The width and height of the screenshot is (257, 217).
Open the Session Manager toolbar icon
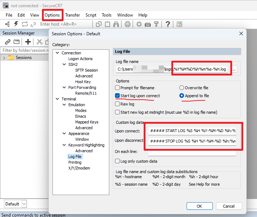point(8,24)
